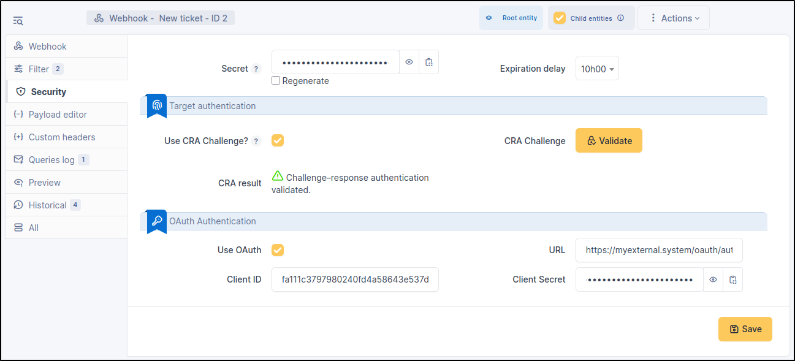
Task: Toggle the Child entities option
Action: click(560, 18)
